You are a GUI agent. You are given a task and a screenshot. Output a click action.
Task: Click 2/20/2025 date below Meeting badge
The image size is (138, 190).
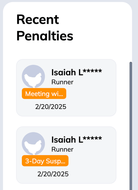tap(51, 107)
